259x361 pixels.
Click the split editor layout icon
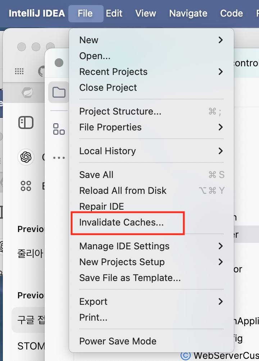25,122
